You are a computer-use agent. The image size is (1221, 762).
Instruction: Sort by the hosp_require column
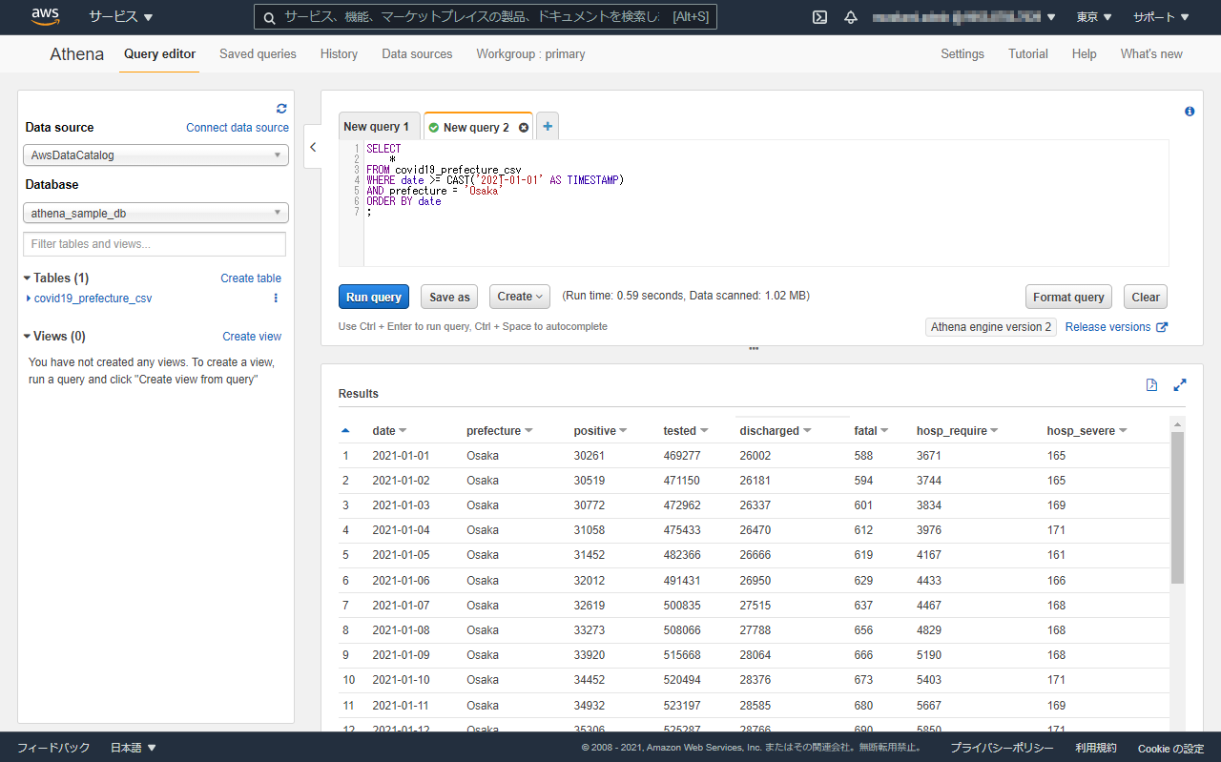[958, 431]
